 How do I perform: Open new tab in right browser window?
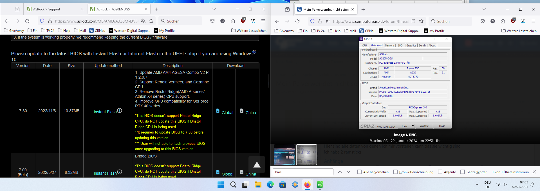pos(363,9)
